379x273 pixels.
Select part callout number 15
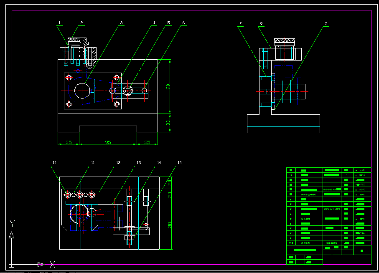180,163
